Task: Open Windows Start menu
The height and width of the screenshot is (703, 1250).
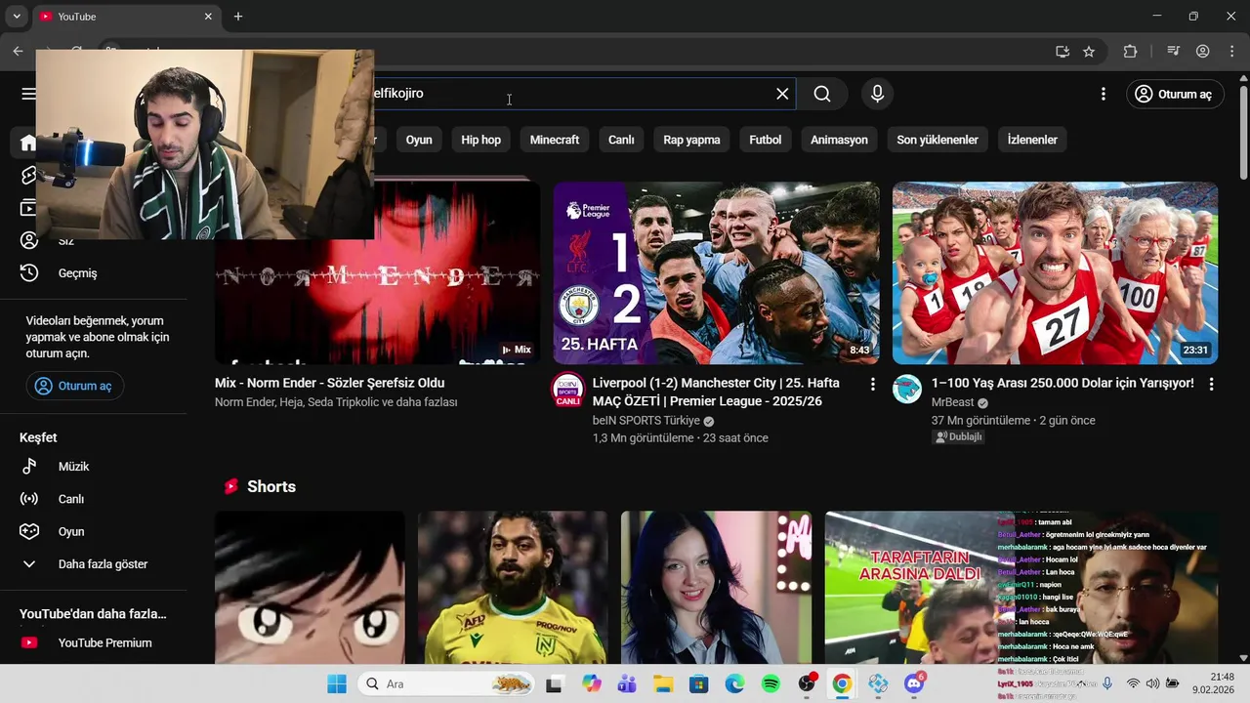Action: coord(337,683)
